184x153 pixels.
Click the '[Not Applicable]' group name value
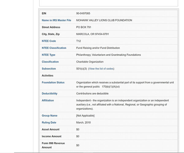[x=85, y=116]
